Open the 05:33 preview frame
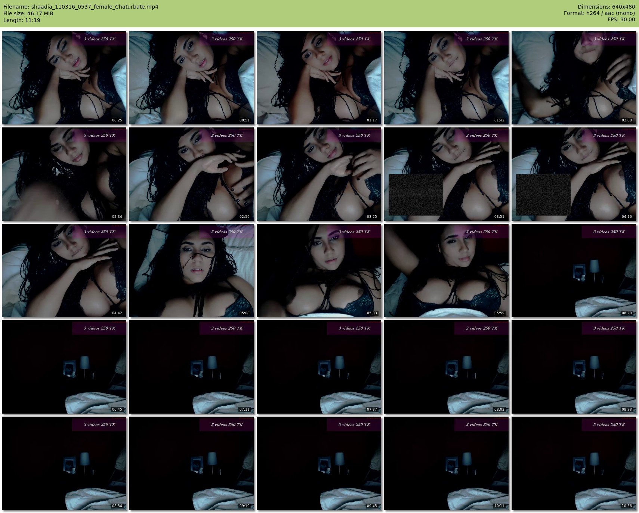Image resolution: width=639 pixels, height=513 pixels. click(x=319, y=271)
